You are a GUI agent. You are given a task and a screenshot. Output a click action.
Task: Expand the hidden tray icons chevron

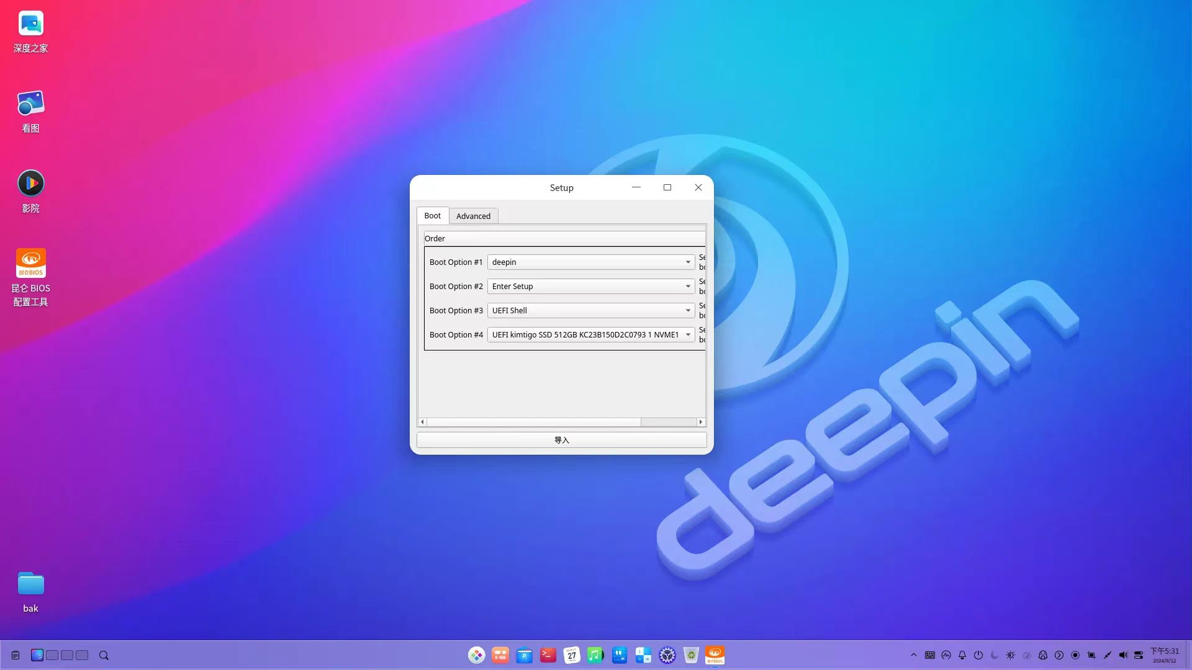tap(914, 655)
